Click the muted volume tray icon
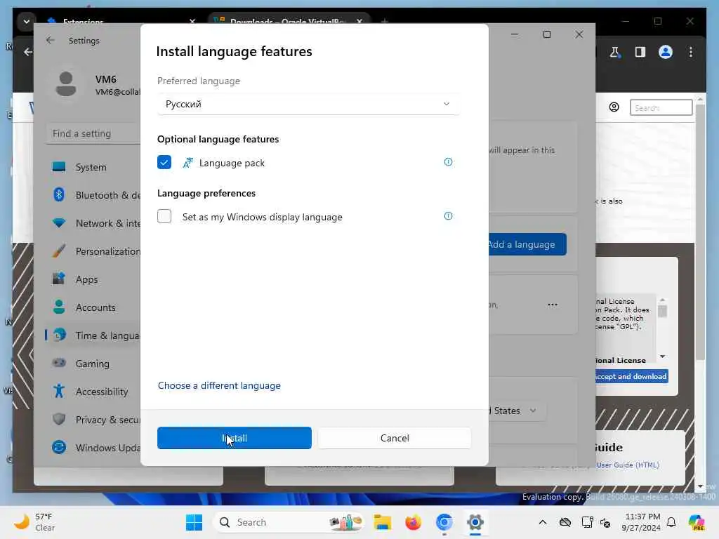Screen dimensions: 719x539 tap(605, 522)
